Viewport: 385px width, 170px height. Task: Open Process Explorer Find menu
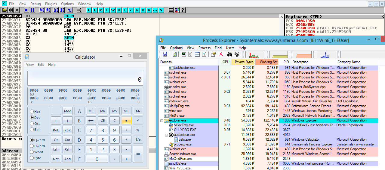point(218,48)
